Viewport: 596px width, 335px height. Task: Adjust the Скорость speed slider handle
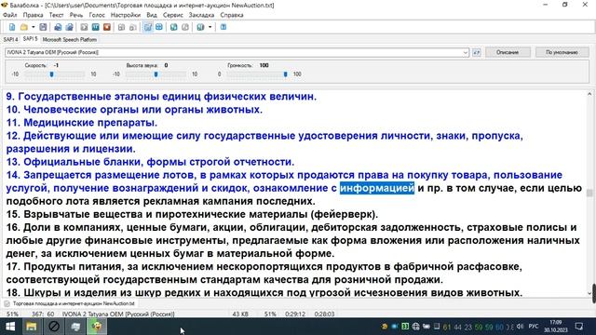[x=52, y=74]
